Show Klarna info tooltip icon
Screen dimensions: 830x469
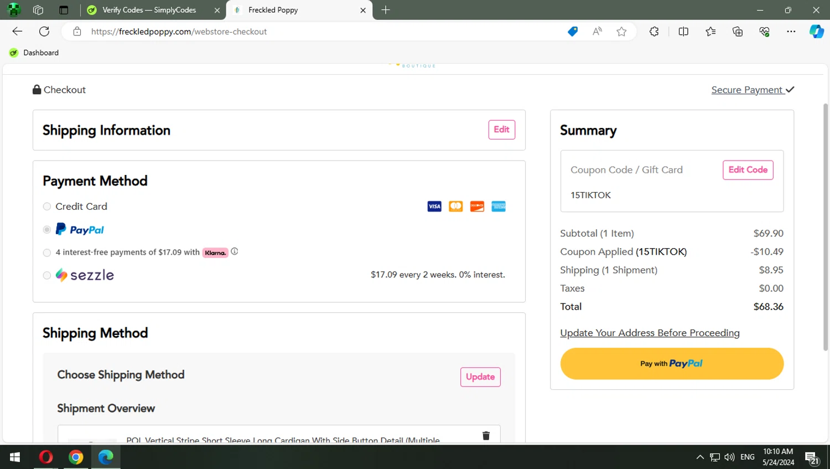pyautogui.click(x=235, y=251)
